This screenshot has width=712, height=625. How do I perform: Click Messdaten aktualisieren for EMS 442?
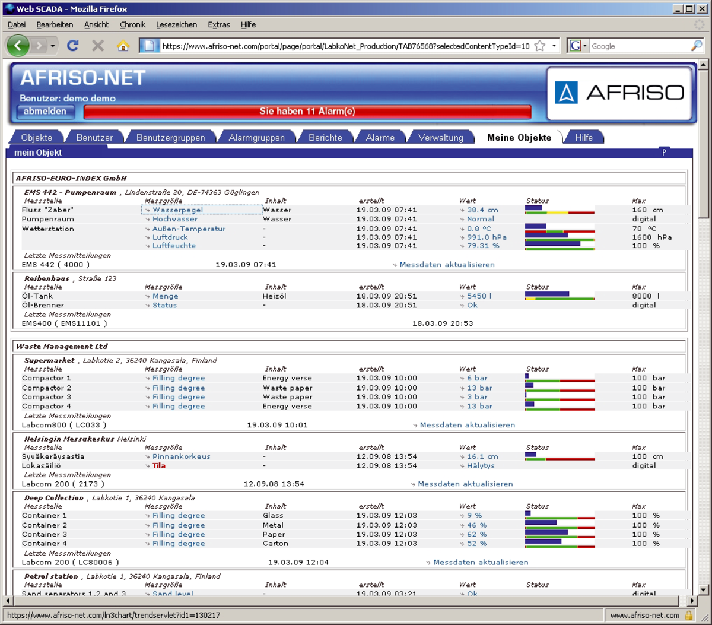tap(447, 265)
